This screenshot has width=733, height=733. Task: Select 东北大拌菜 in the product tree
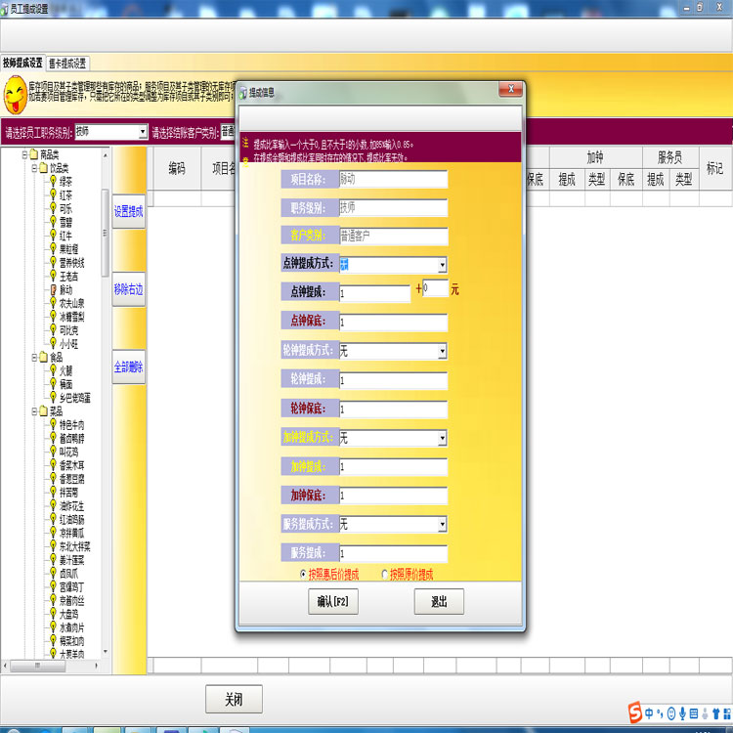[x=75, y=546]
